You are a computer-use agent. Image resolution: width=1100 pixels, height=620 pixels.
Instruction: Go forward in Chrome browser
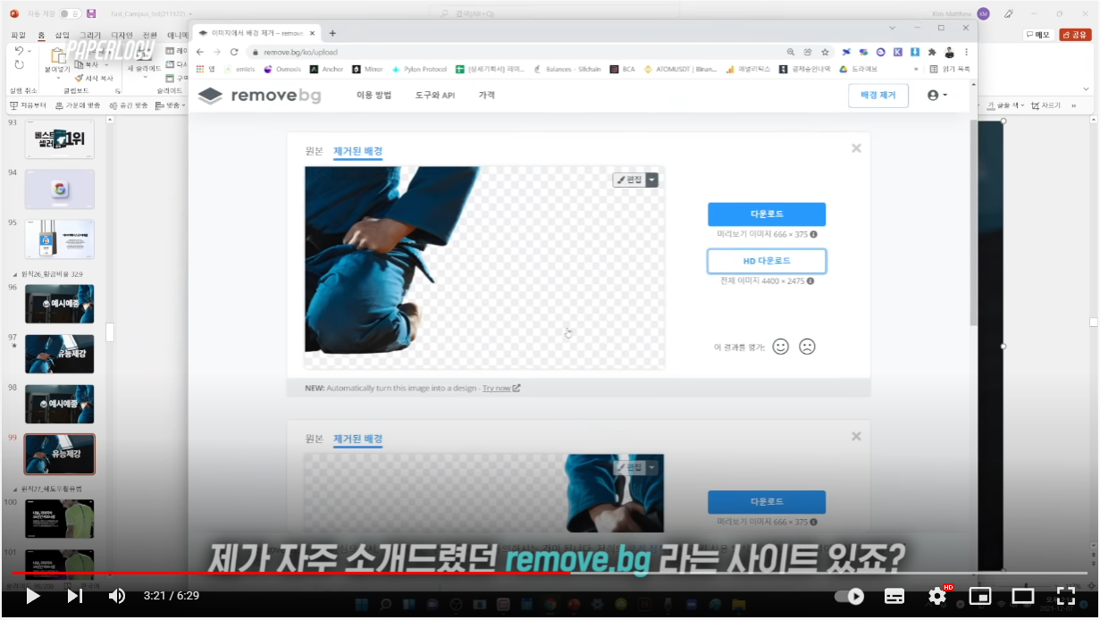[x=217, y=52]
